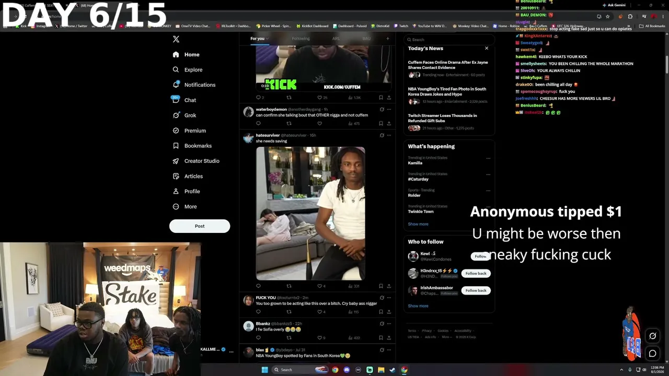This screenshot has height=376, width=669.
Task: Repost the hatesurviver post
Action: coord(289,286)
